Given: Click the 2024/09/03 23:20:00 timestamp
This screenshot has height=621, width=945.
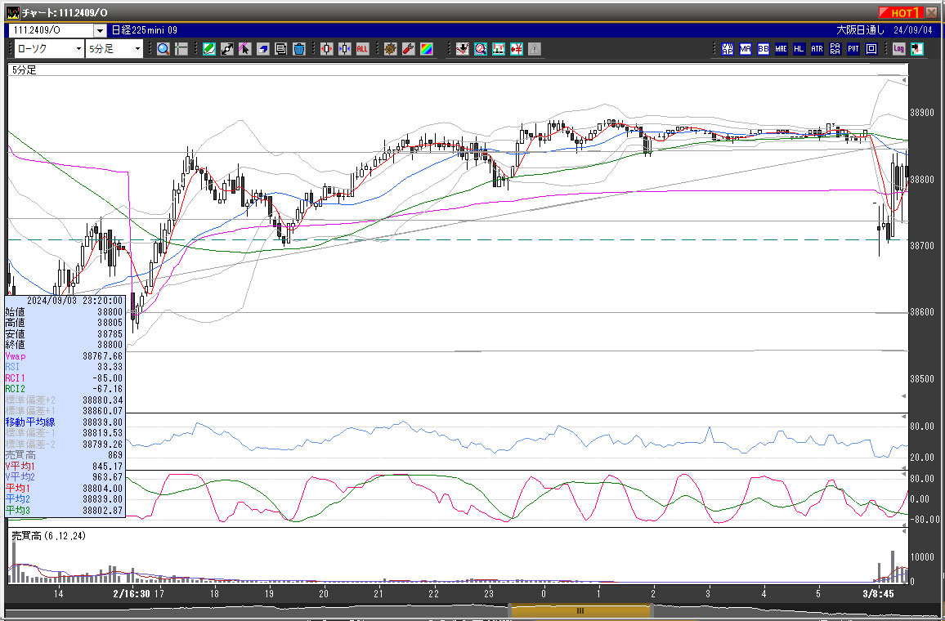Looking at the screenshot, I should (74, 301).
